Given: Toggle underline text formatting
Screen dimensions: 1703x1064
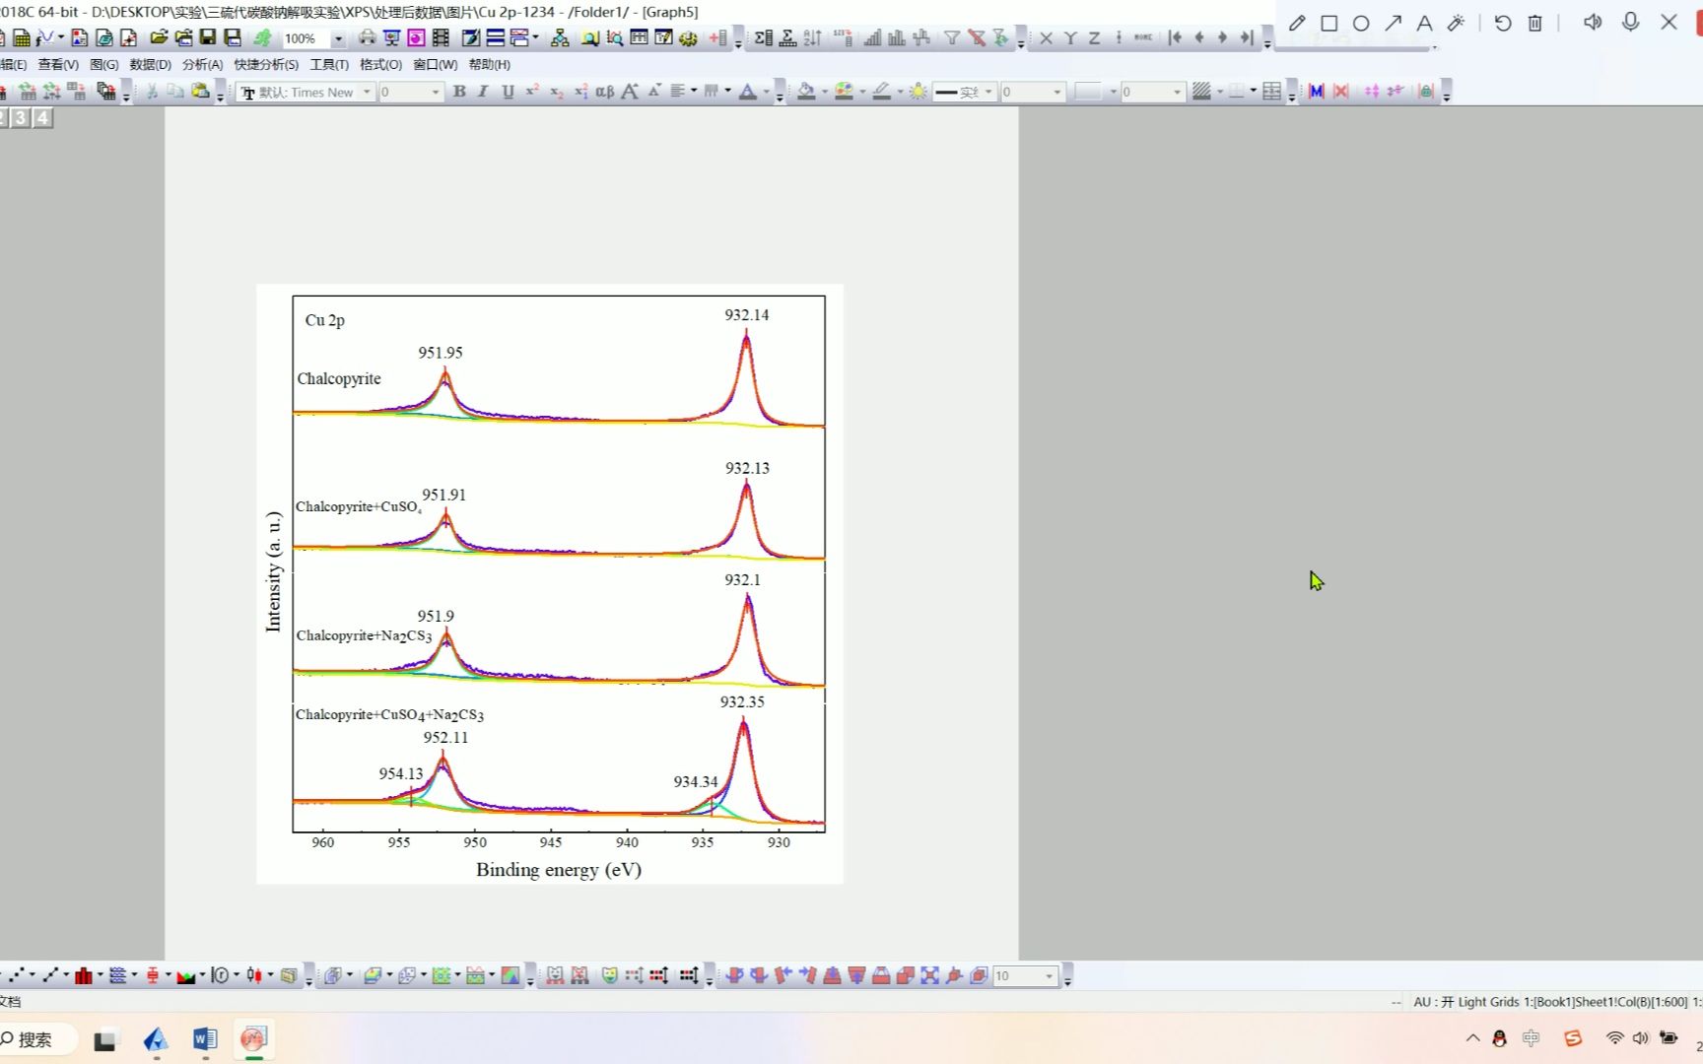Looking at the screenshot, I should coord(508,92).
